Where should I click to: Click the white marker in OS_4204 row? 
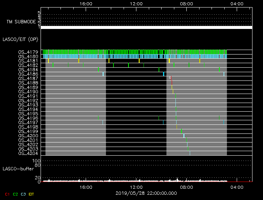click(190, 153)
